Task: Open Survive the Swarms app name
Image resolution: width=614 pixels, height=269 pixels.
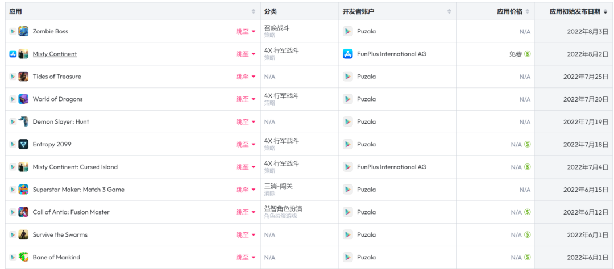Action: (x=60, y=234)
